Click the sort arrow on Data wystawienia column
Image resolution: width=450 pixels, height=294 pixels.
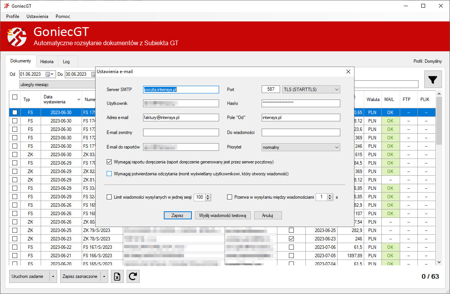(x=79, y=100)
